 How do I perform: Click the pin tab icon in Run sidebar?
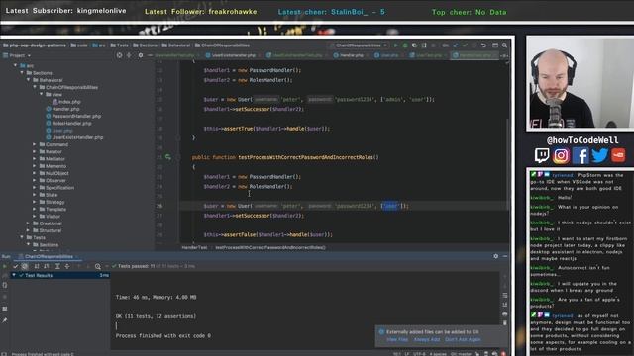click(x=4, y=320)
